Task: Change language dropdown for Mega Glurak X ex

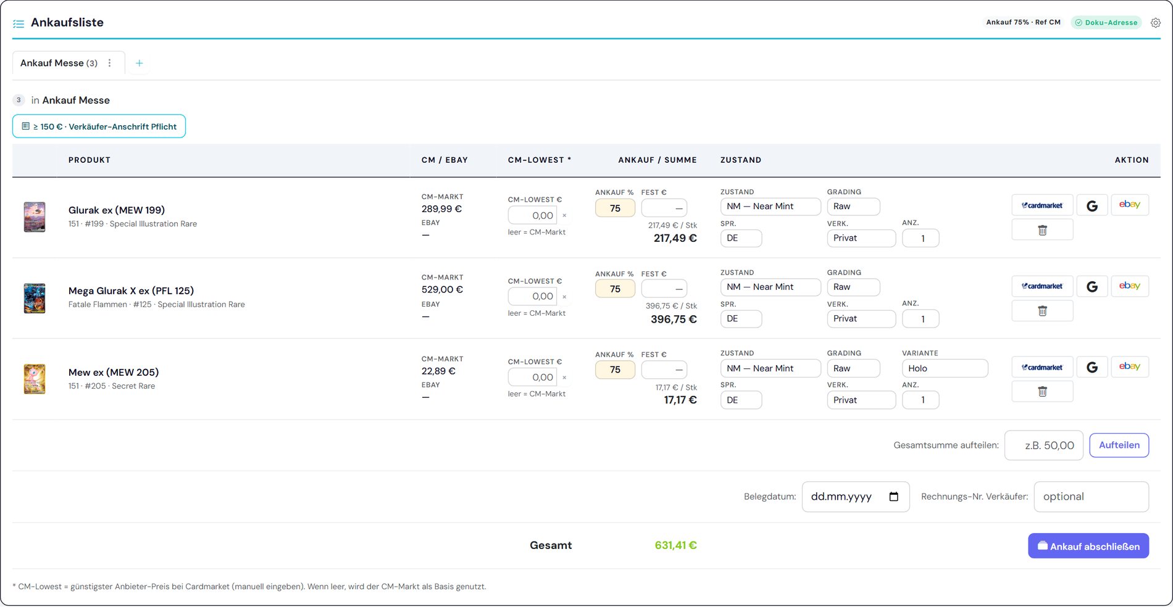Action: 741,319
